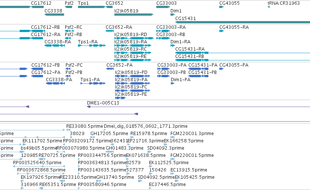Select EST RE33080.5prime
310x190 pixels.
tap(85, 126)
